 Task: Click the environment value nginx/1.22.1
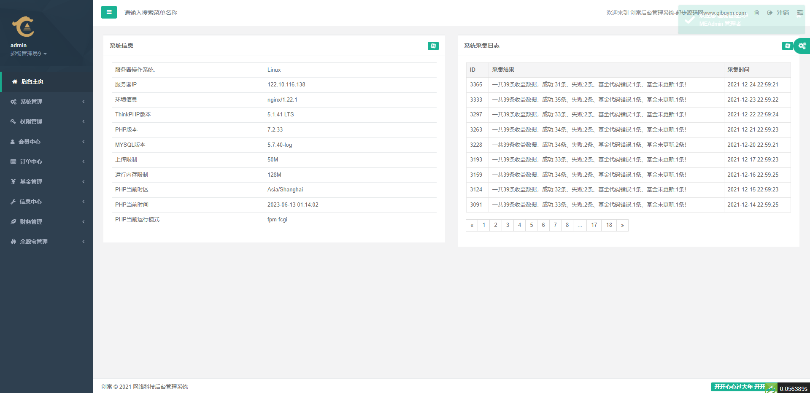pyautogui.click(x=282, y=100)
